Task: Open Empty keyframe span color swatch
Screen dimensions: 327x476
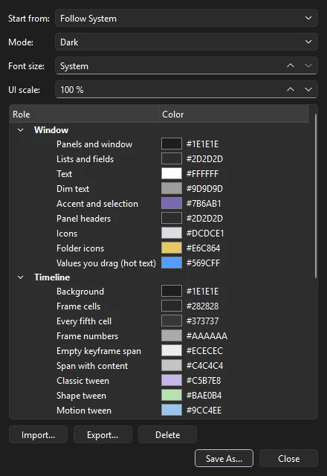Action: [x=172, y=350]
